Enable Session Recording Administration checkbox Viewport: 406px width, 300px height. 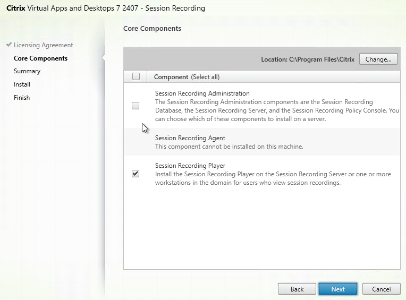(x=136, y=106)
